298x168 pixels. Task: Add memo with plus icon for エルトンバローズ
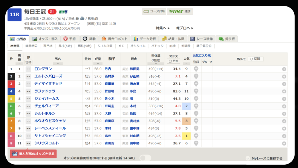click(x=284, y=76)
